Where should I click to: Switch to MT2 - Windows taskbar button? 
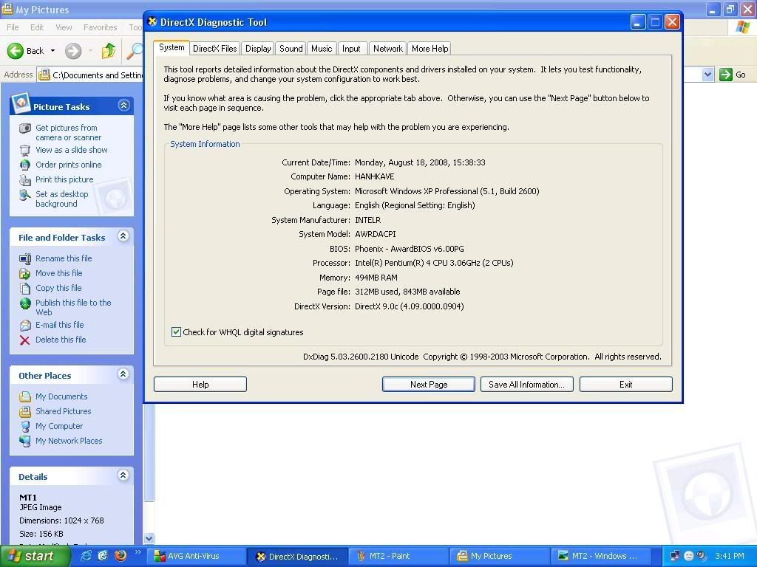pyautogui.click(x=600, y=556)
